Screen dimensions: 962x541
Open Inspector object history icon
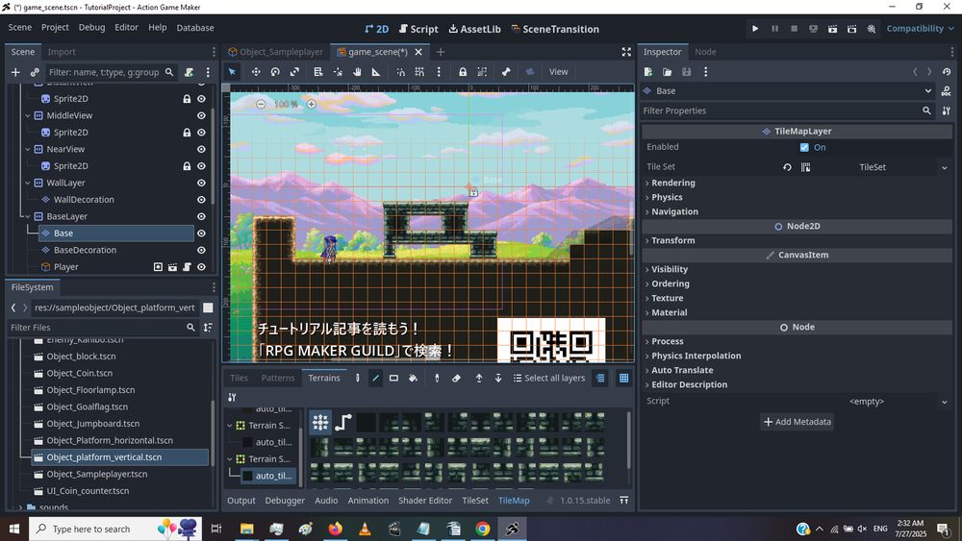947,72
